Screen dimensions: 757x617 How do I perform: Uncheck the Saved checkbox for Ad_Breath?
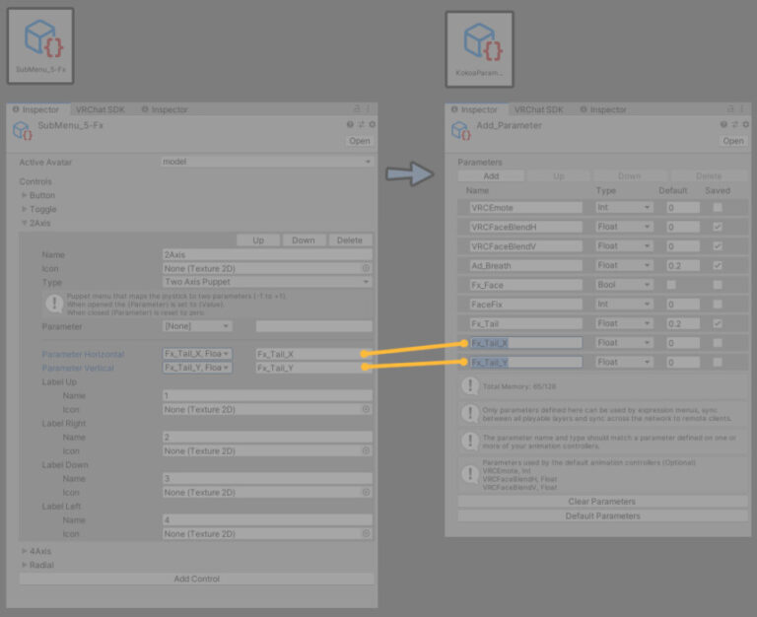[718, 265]
